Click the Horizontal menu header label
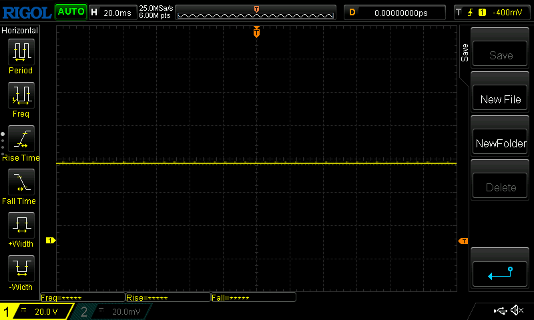Viewport: 534px width, 320px height. coord(20,31)
